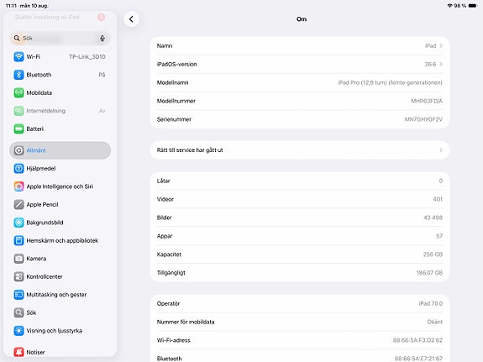Tap the Serienummer row
Image resolution: width=483 pixels, height=362 pixels.
coord(299,119)
